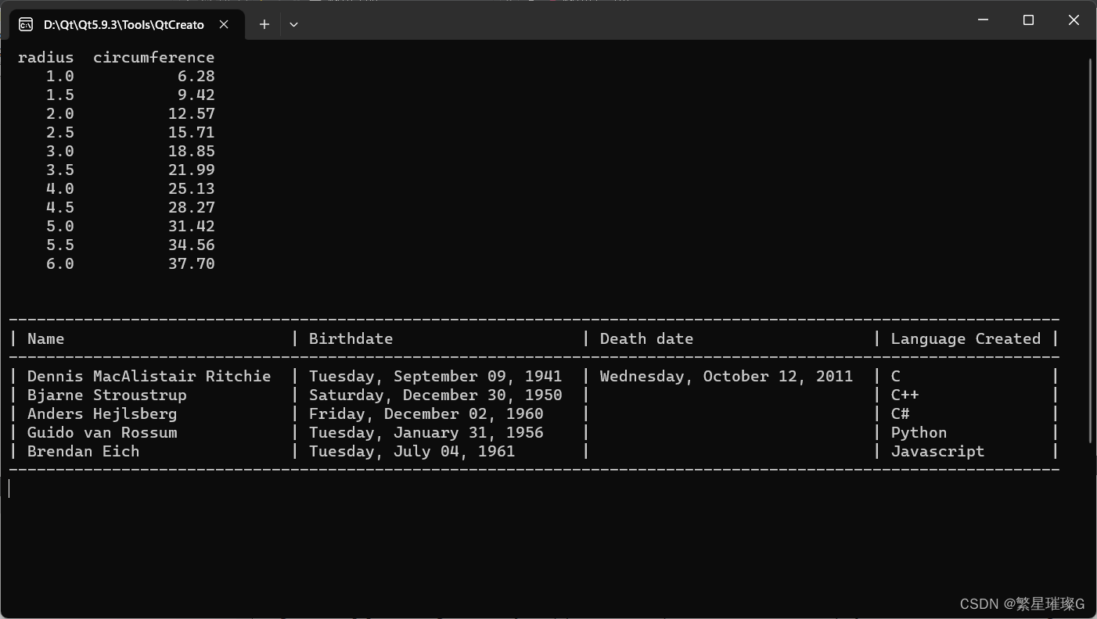Click the name Guido van Rossum
This screenshot has width=1097, height=619.
102,432
